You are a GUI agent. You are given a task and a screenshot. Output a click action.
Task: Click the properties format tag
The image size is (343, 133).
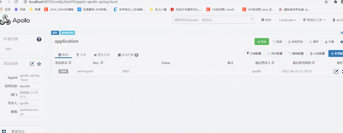tap(68, 33)
